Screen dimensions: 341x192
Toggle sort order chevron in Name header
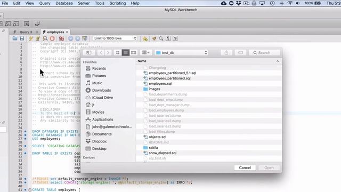click(x=278, y=61)
